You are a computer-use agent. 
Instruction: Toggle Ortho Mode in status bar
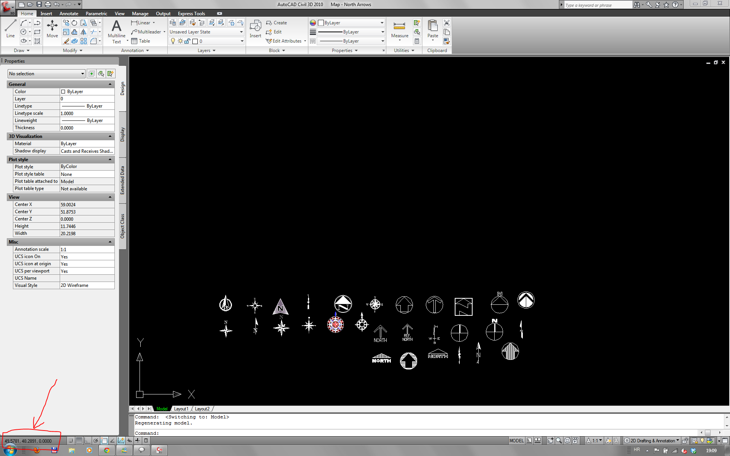[87, 440]
